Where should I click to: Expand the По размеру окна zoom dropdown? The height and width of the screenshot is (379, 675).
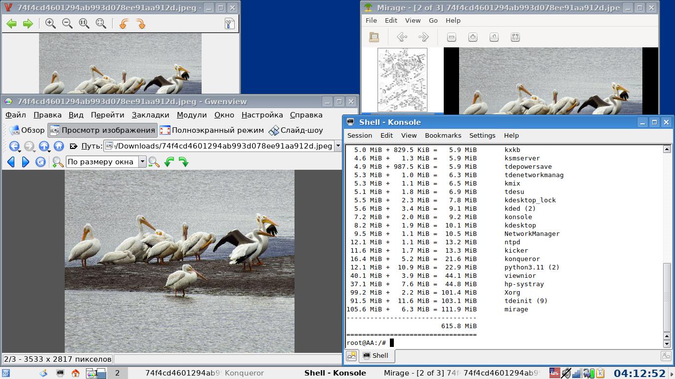142,162
